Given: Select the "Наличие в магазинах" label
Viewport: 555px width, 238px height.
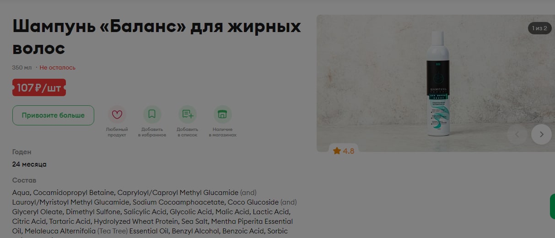Looking at the screenshot, I should [x=222, y=132].
